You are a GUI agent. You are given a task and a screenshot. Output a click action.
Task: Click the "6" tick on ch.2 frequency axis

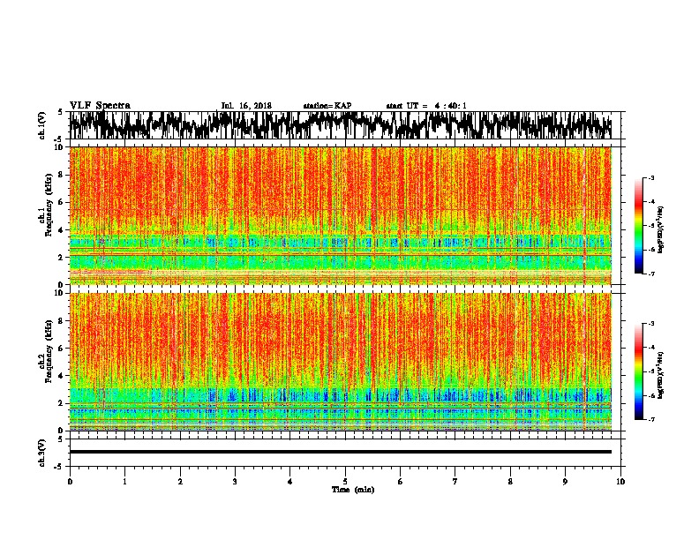click(63, 349)
